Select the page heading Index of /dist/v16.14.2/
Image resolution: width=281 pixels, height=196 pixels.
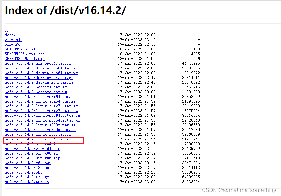click(66, 10)
